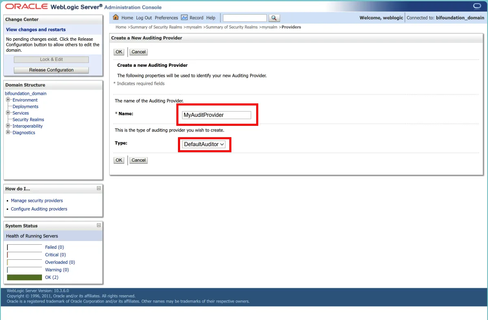Open the Home toolbar link
Image resolution: width=488 pixels, height=320 pixels.
pyautogui.click(x=127, y=18)
